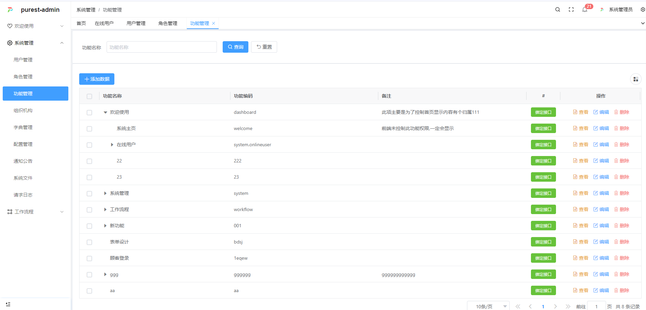This screenshot has height=310, width=646.
Task: Check the checkbox for the dashboard row
Action: (89, 112)
